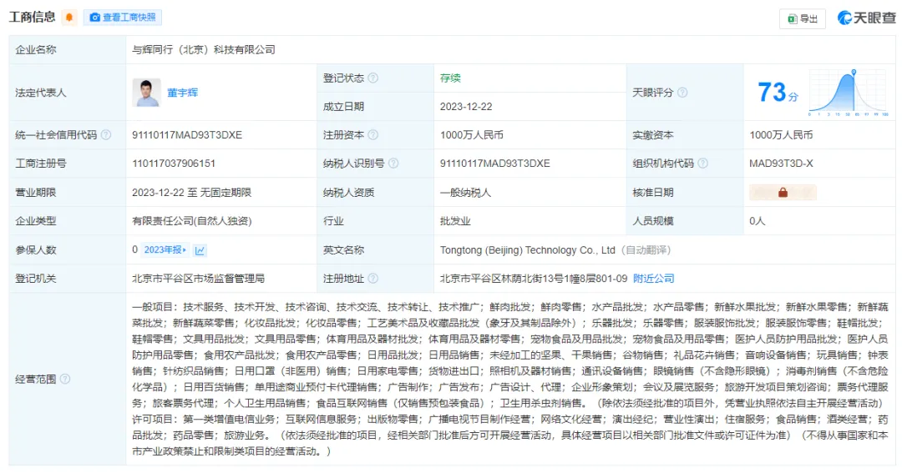Click help icon beside 注册地址
The height and width of the screenshot is (473, 902).
coord(372,278)
